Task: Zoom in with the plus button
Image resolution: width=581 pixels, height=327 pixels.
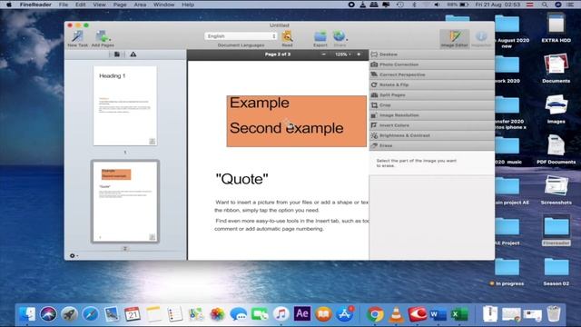Action: (x=359, y=54)
